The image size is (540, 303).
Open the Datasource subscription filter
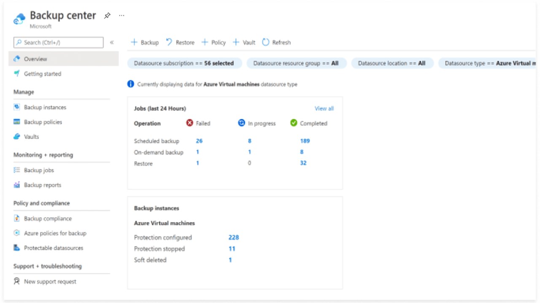(x=184, y=64)
